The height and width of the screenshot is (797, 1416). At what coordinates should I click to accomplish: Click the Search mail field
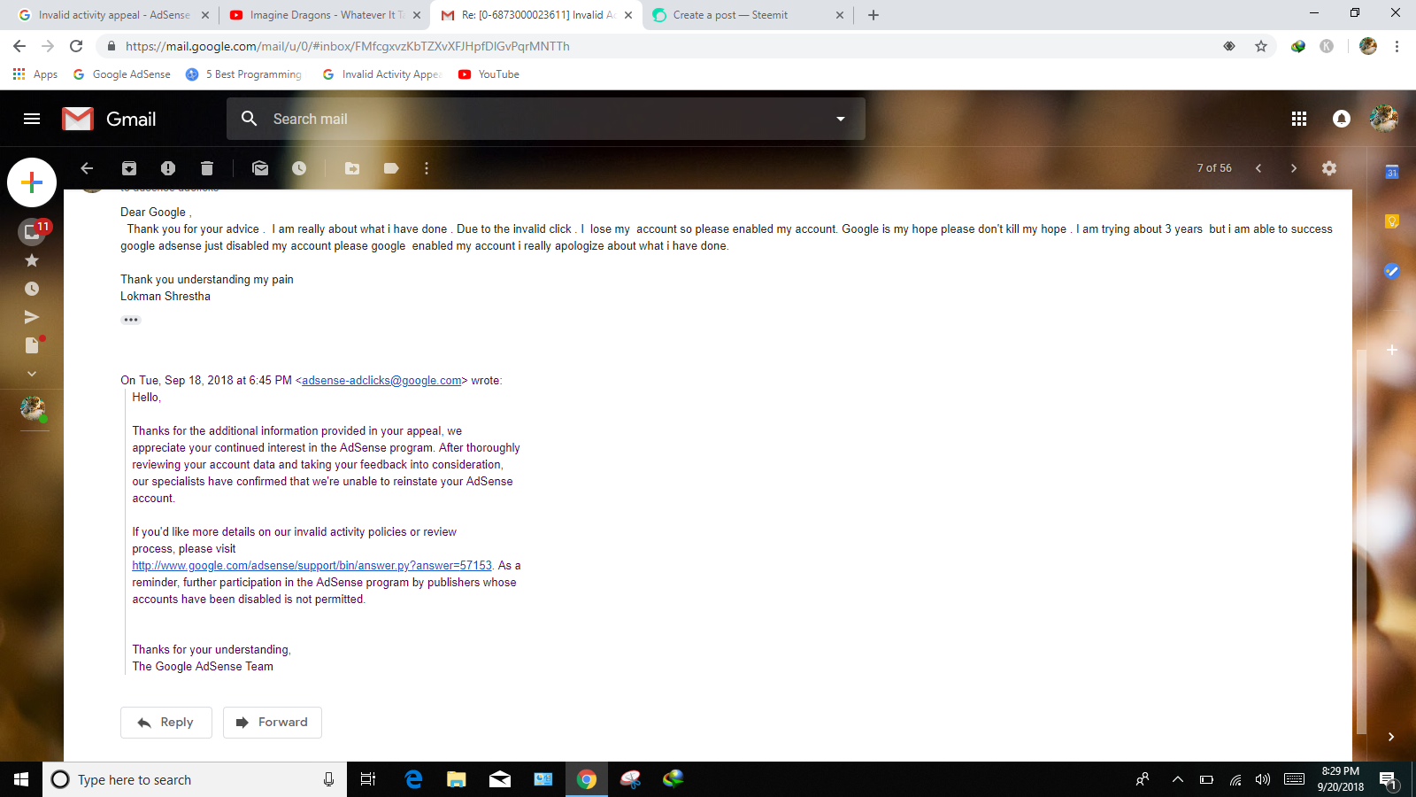(x=546, y=119)
